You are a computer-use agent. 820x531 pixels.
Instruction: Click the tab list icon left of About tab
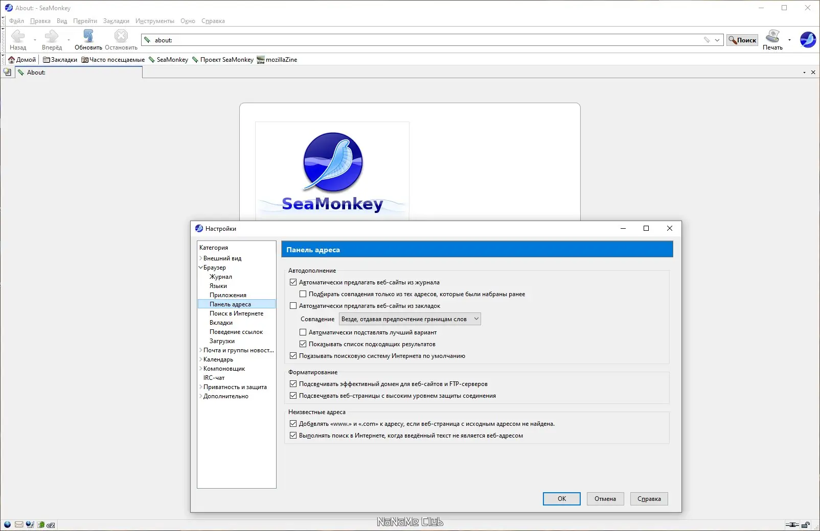click(7, 72)
